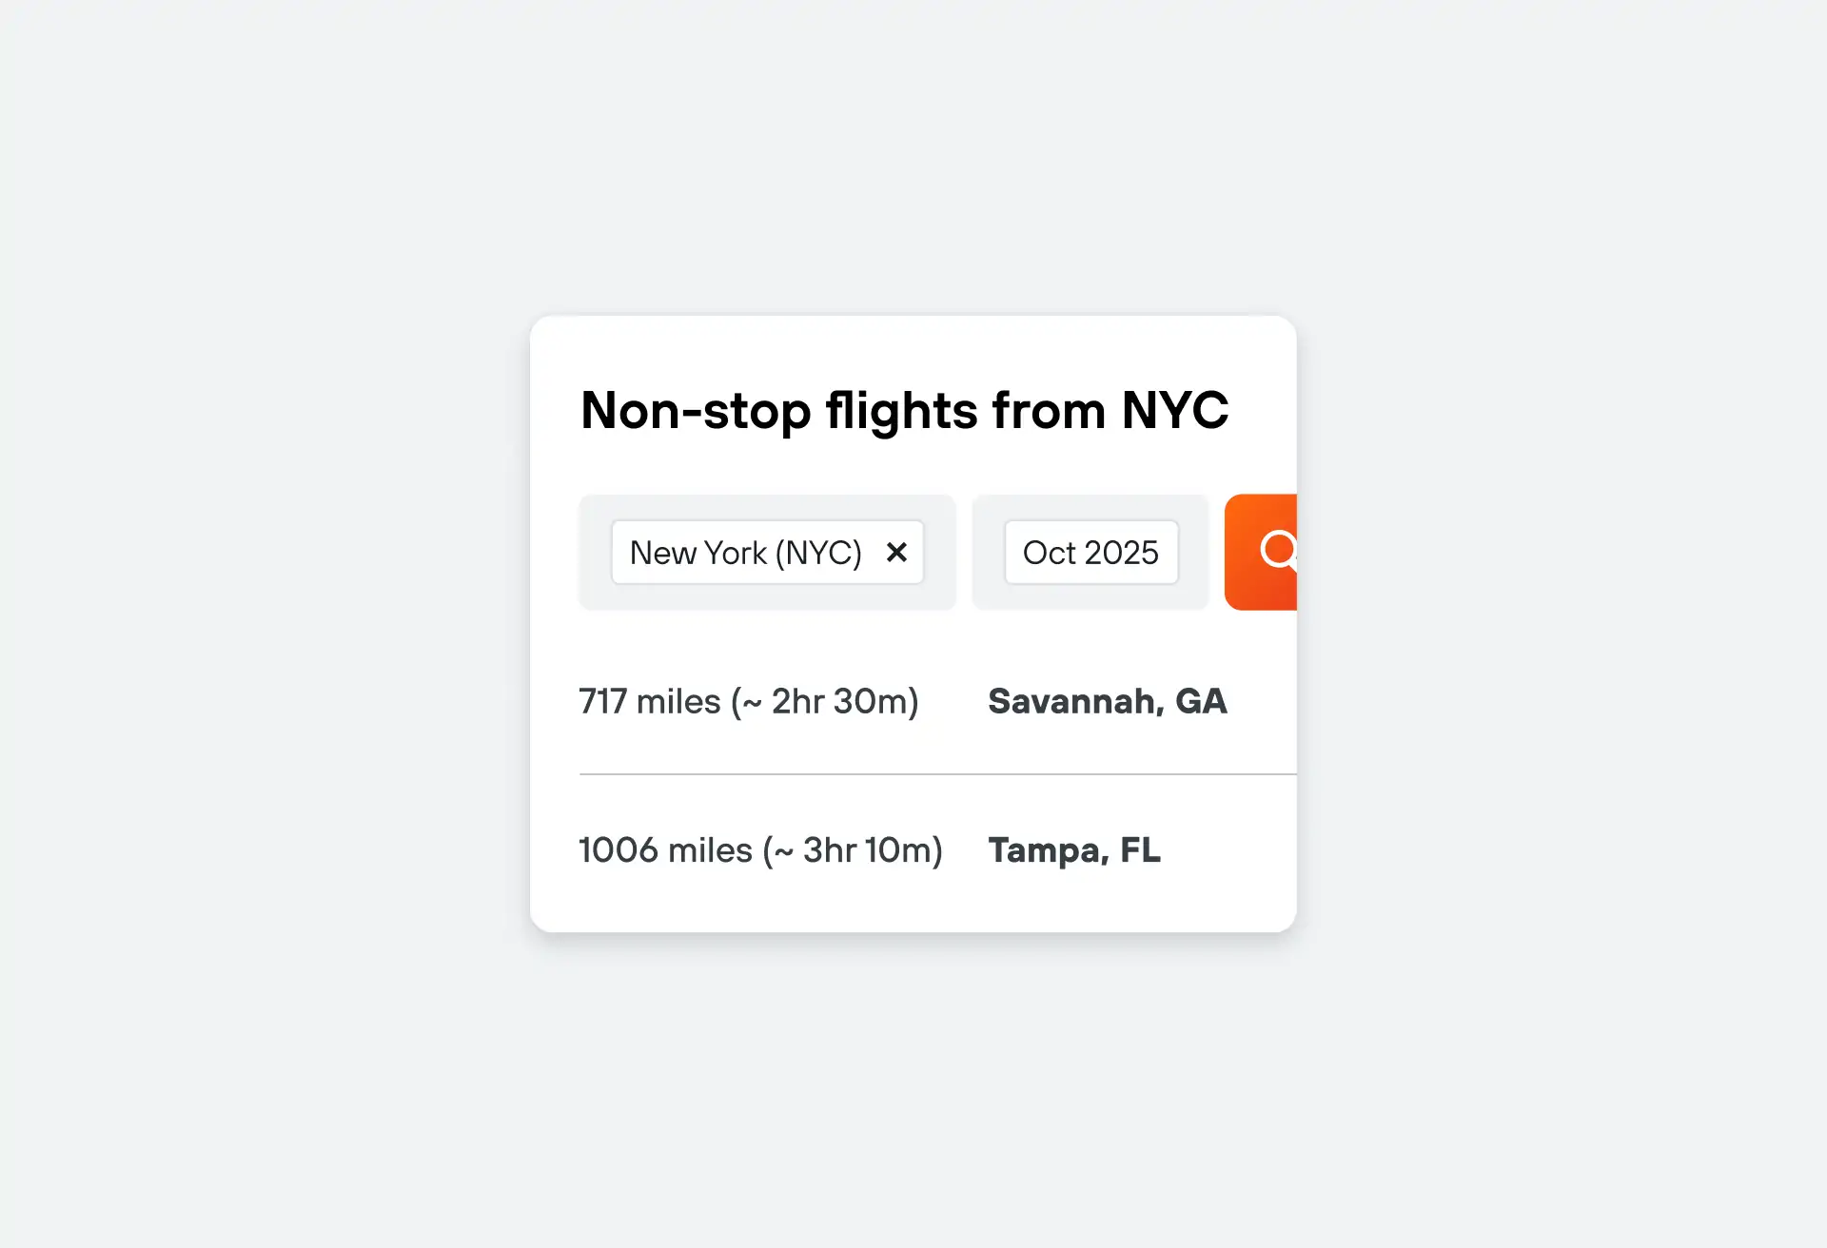Screen dimensions: 1827x1248
Task: Click the divider line below Savannah row
Action: 937,774
